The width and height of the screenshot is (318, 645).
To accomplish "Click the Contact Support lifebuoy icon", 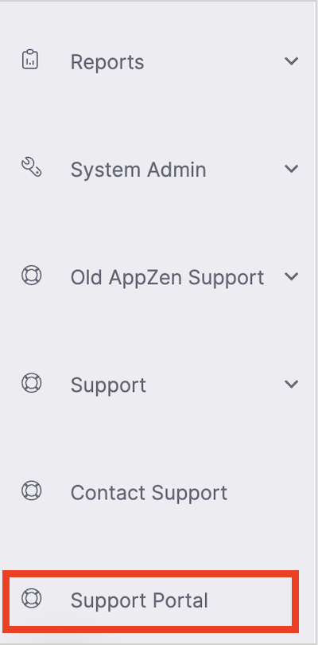I will coord(31,491).
